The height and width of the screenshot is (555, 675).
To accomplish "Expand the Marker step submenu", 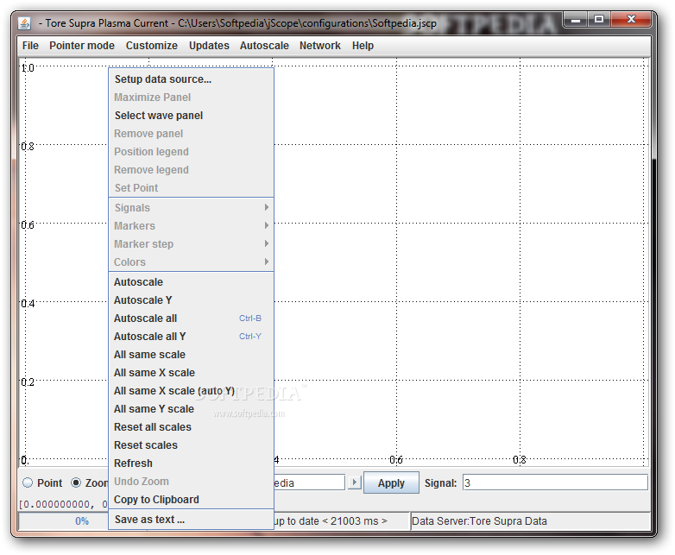I will pos(191,243).
